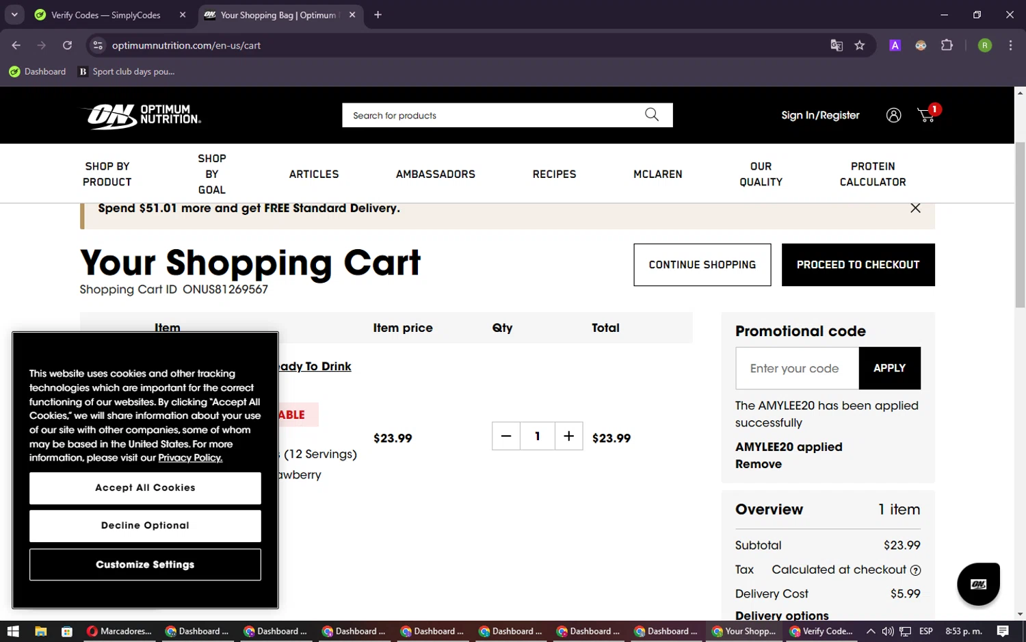Dismiss the free delivery banner
1026x642 pixels.
pos(915,208)
